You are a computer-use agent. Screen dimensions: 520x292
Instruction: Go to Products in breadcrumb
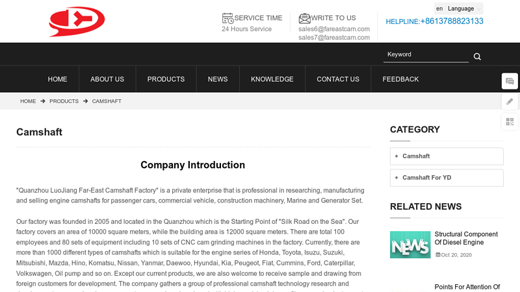click(64, 101)
